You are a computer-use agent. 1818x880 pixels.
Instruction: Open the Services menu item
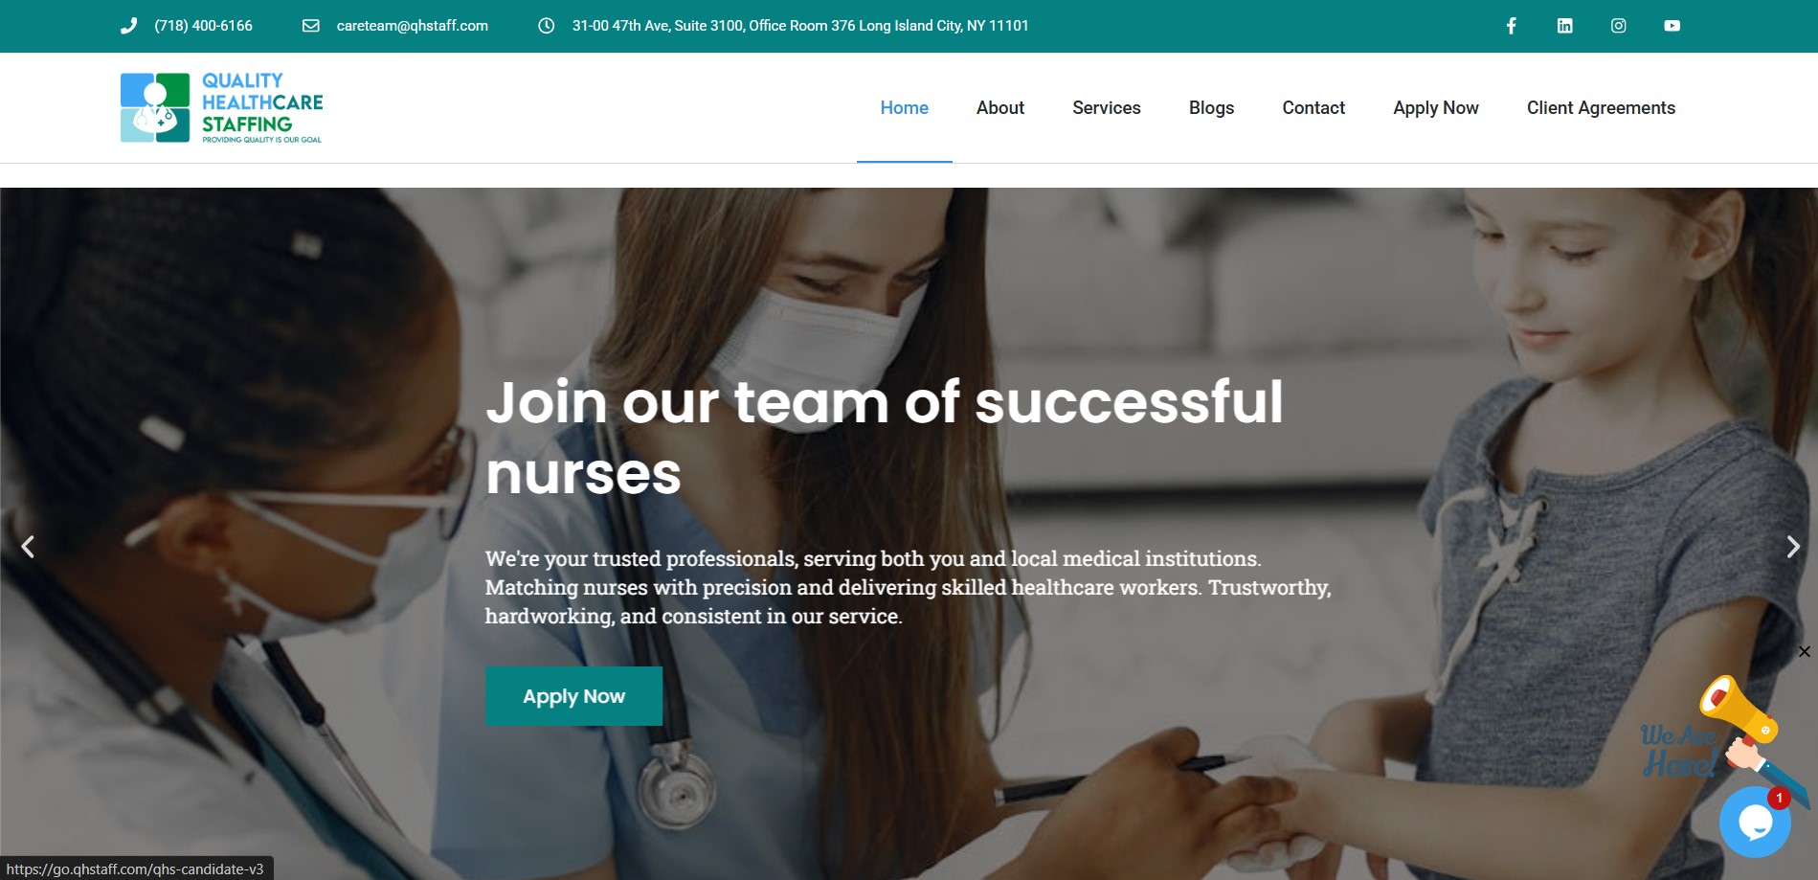[1106, 108]
